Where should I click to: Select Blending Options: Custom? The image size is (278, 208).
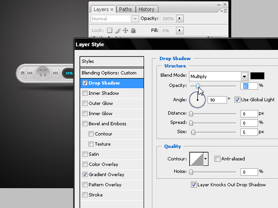pyautogui.click(x=112, y=73)
